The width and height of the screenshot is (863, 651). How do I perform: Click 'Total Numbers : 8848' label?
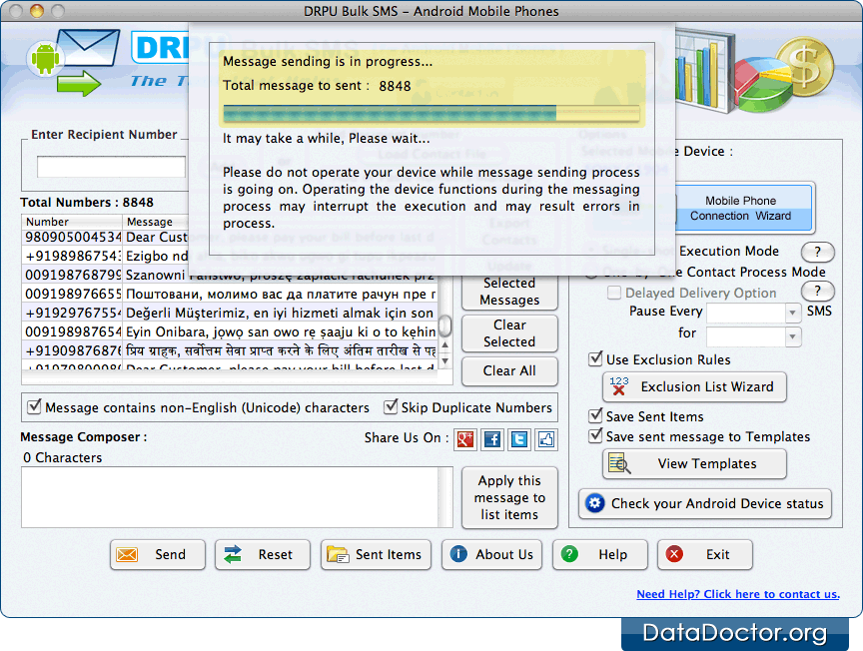point(87,203)
